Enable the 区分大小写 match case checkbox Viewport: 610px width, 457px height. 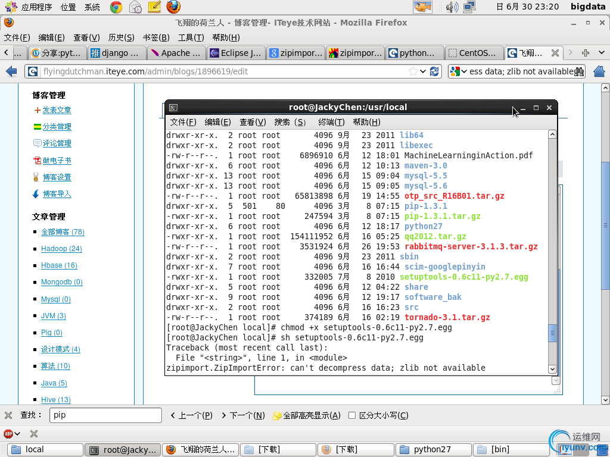coord(352,415)
